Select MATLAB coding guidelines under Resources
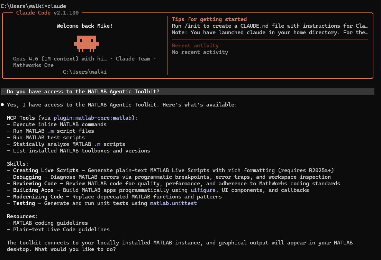The image size is (381, 260). 50,223
